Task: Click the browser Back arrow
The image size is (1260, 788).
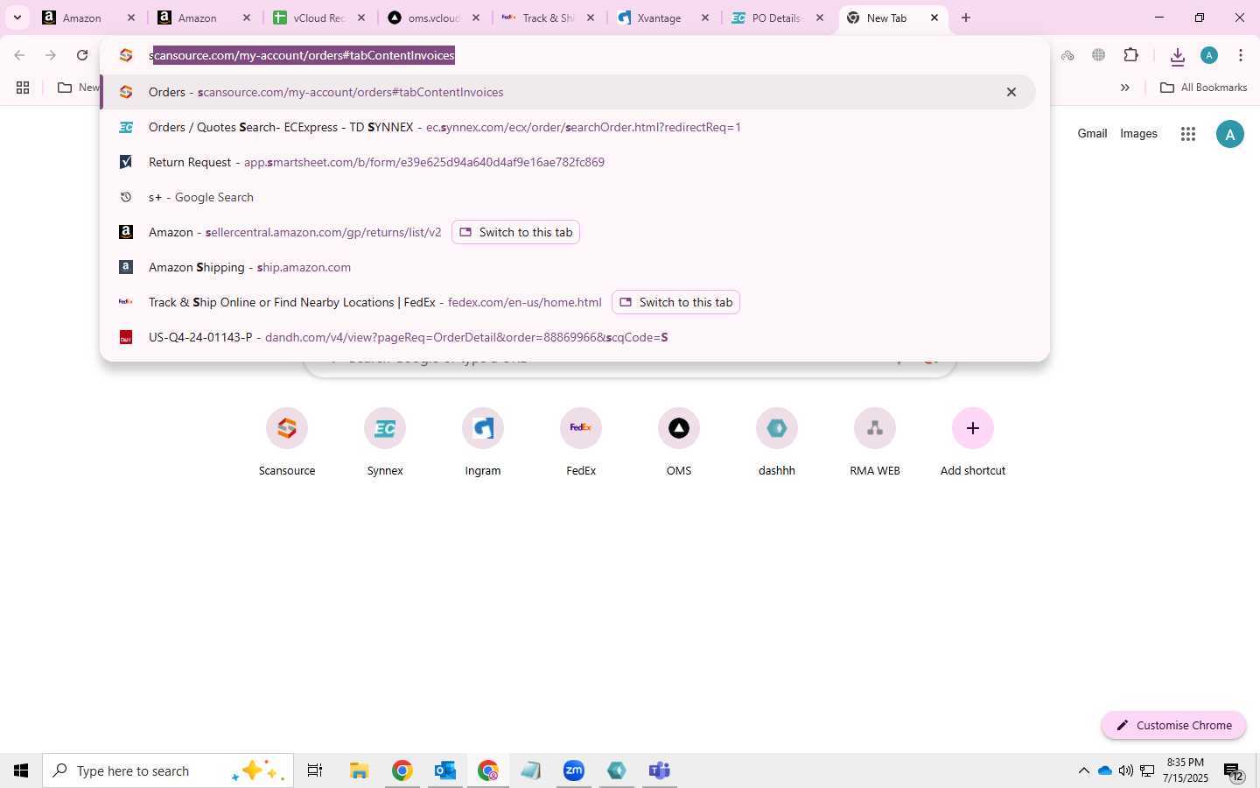Action: click(19, 55)
